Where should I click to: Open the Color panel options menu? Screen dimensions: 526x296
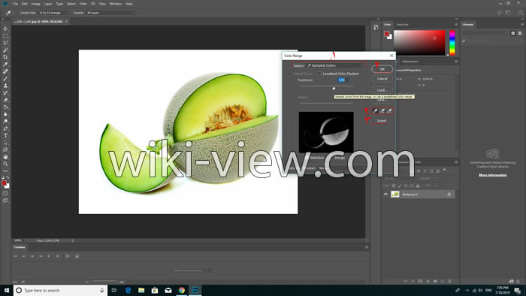click(x=456, y=25)
